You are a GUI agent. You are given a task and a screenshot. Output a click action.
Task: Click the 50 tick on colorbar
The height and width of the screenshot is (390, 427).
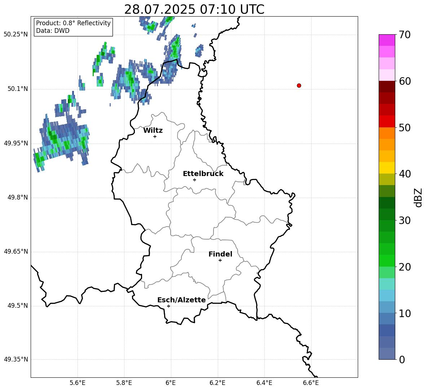[405, 127]
